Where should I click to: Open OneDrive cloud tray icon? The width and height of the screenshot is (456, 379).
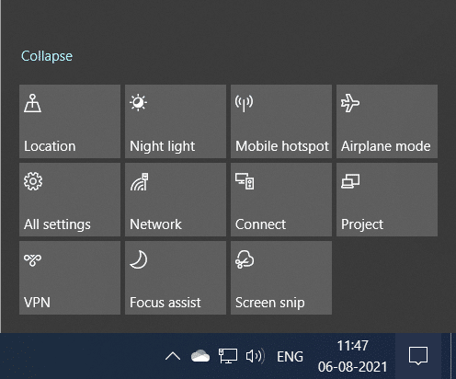[x=200, y=356]
